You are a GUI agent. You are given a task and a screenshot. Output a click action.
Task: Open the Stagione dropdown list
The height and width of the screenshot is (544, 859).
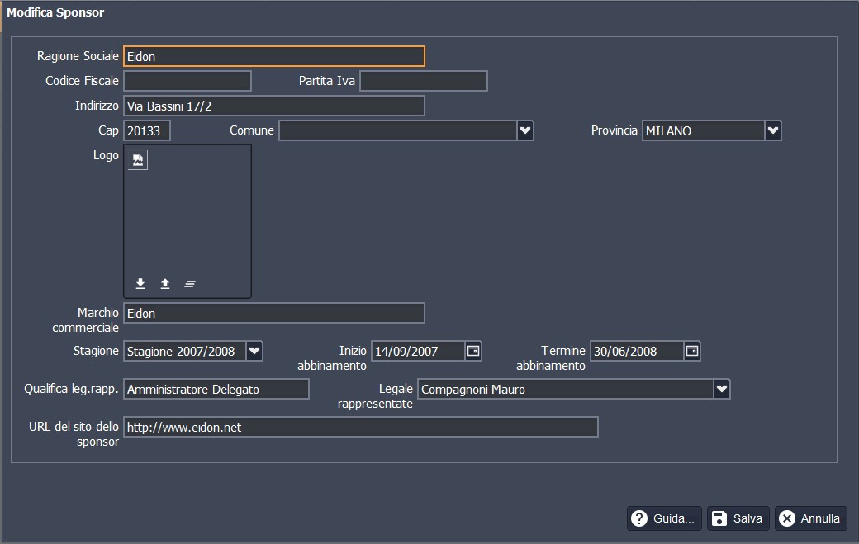coord(254,351)
